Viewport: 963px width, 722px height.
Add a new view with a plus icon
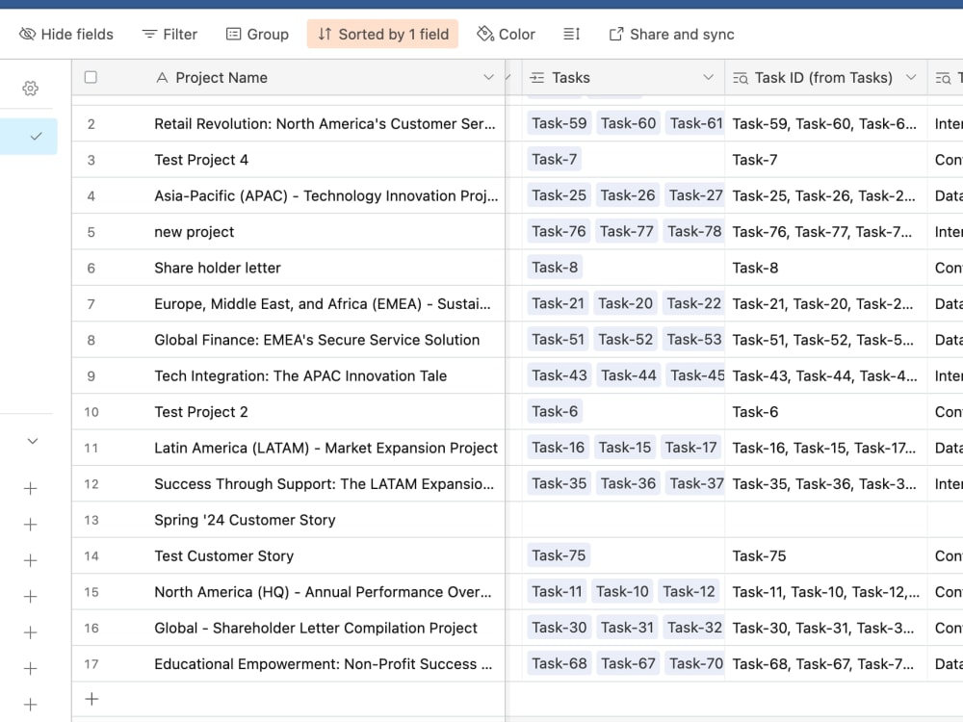click(x=29, y=488)
